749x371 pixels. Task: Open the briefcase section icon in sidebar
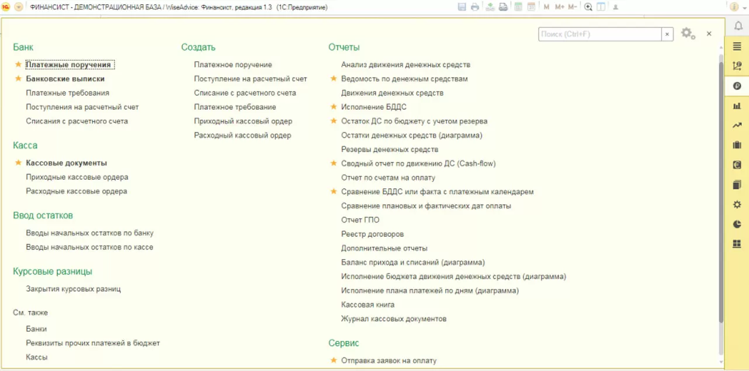(x=737, y=145)
